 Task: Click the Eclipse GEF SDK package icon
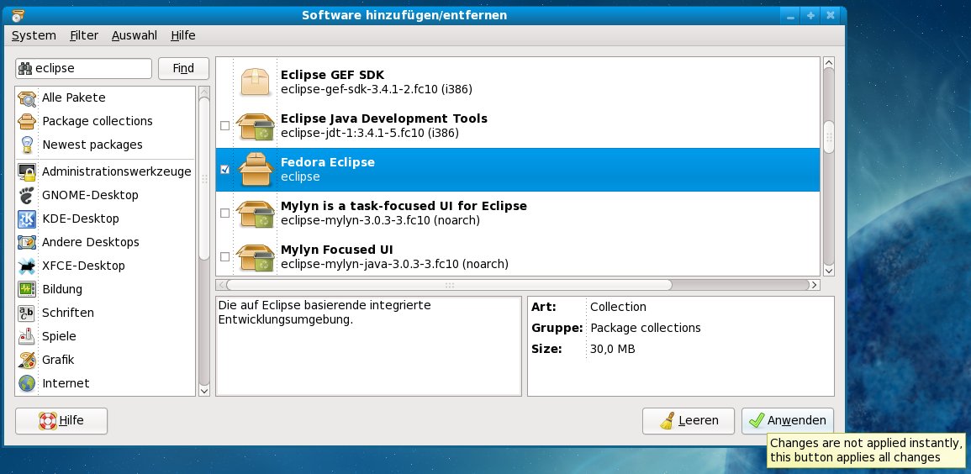(256, 82)
